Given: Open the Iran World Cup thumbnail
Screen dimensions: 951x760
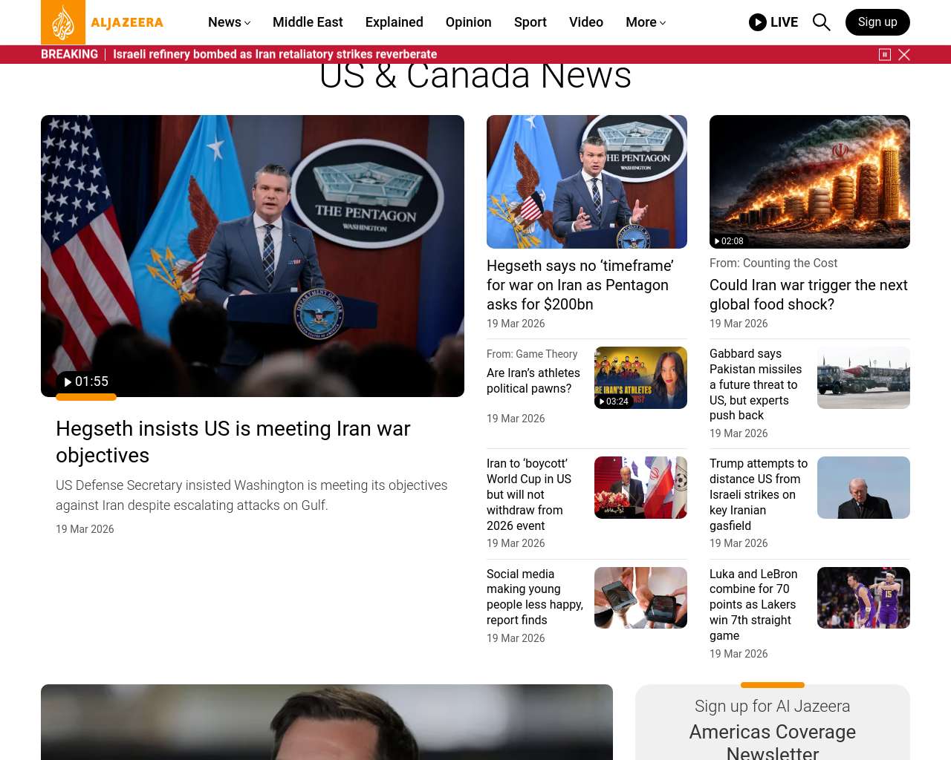Looking at the screenshot, I should click(640, 488).
